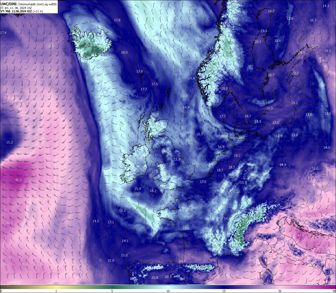Click the 14.7 value label
Viewport: 336px width, 293px height.
[x=270, y=281]
